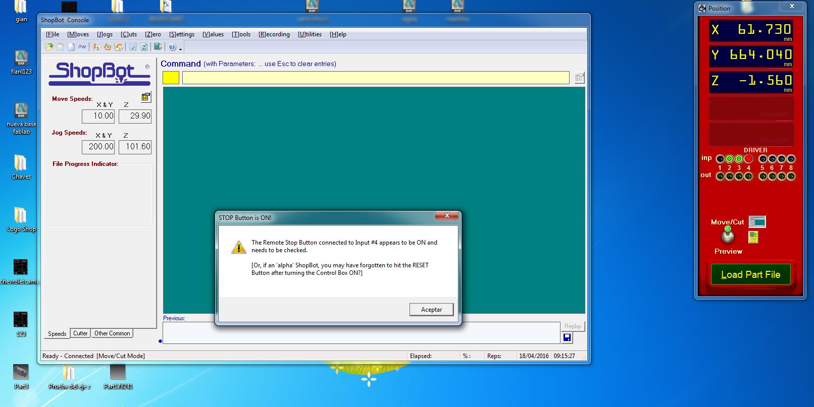Open the Utilities menu

click(x=310, y=34)
